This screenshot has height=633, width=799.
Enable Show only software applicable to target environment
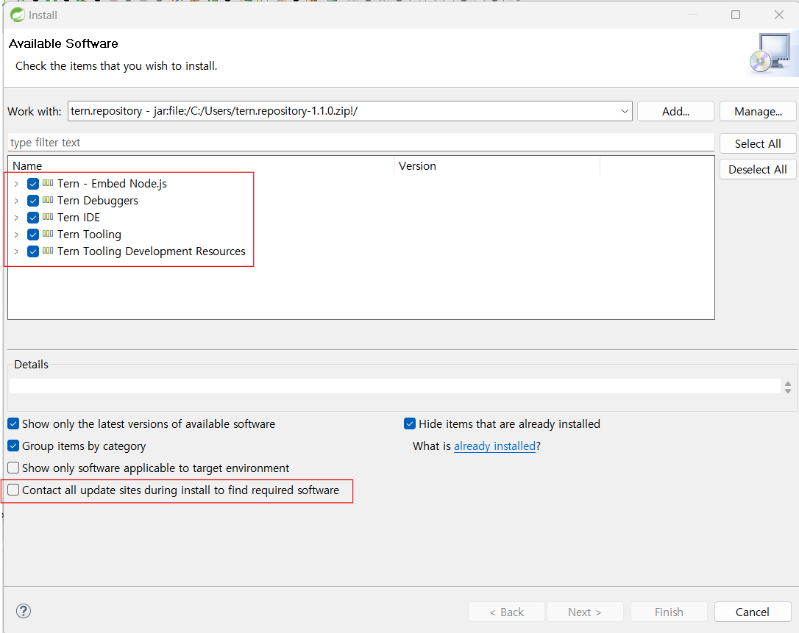[x=13, y=468]
